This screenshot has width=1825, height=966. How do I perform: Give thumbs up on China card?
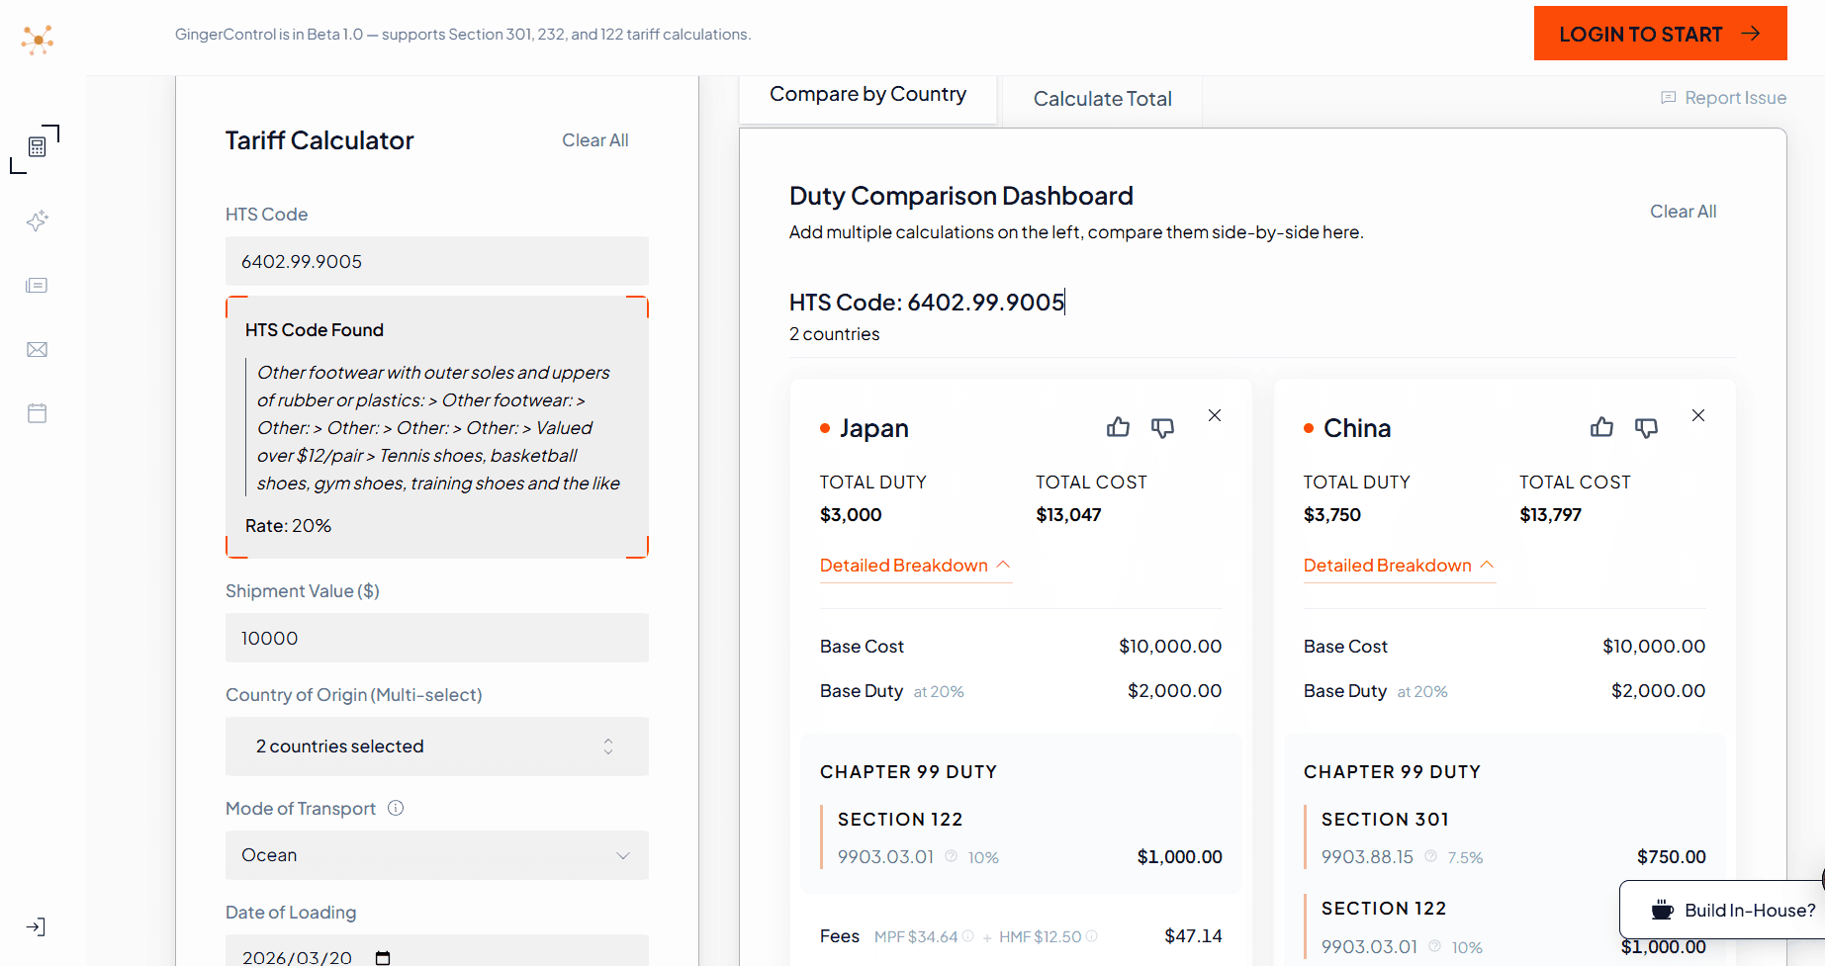pyautogui.click(x=1601, y=427)
